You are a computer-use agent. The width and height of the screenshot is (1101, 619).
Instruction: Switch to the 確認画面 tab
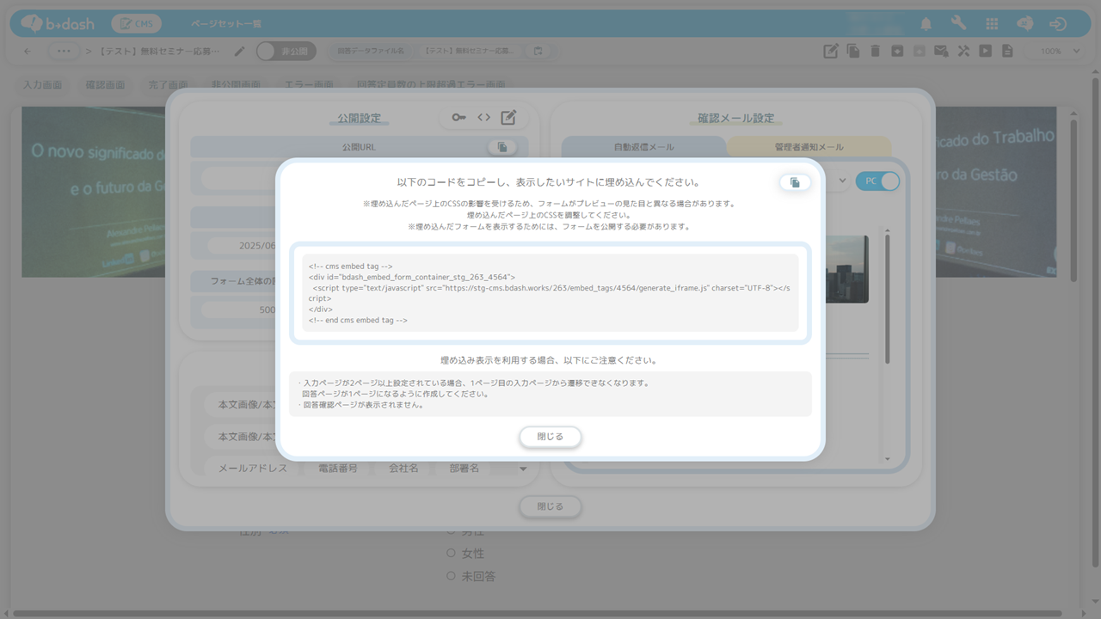pyautogui.click(x=105, y=85)
